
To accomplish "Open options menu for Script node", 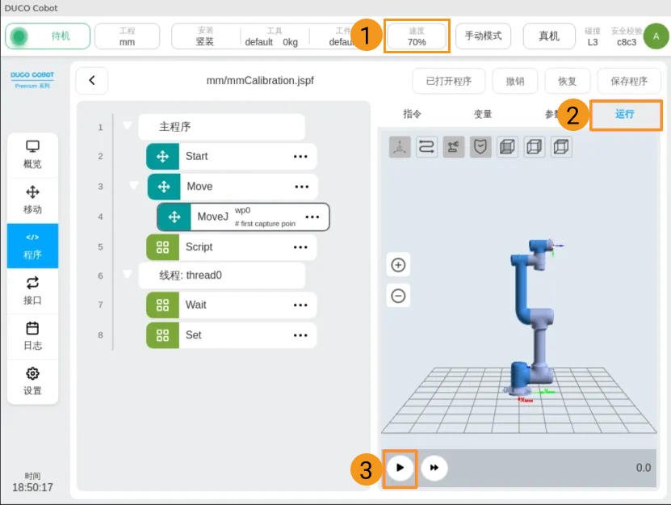I will pyautogui.click(x=300, y=247).
